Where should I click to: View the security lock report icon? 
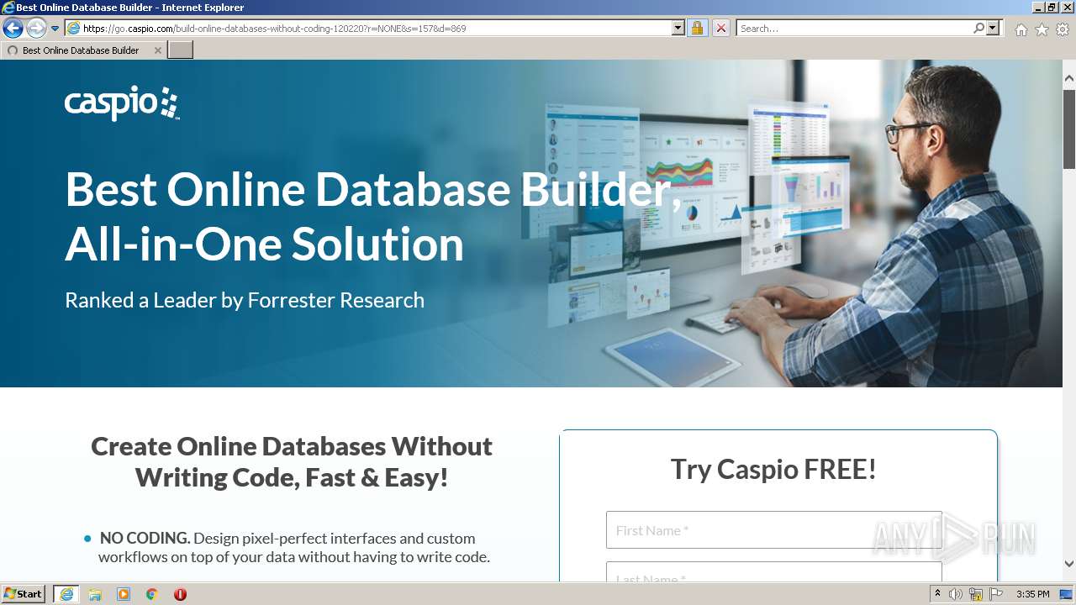[697, 29]
